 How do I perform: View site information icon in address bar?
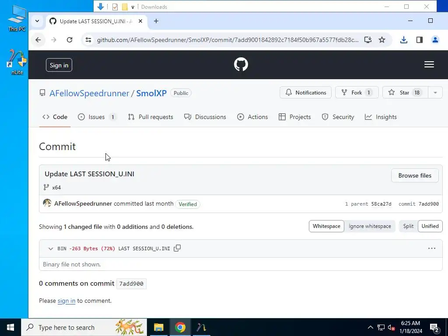point(88,40)
